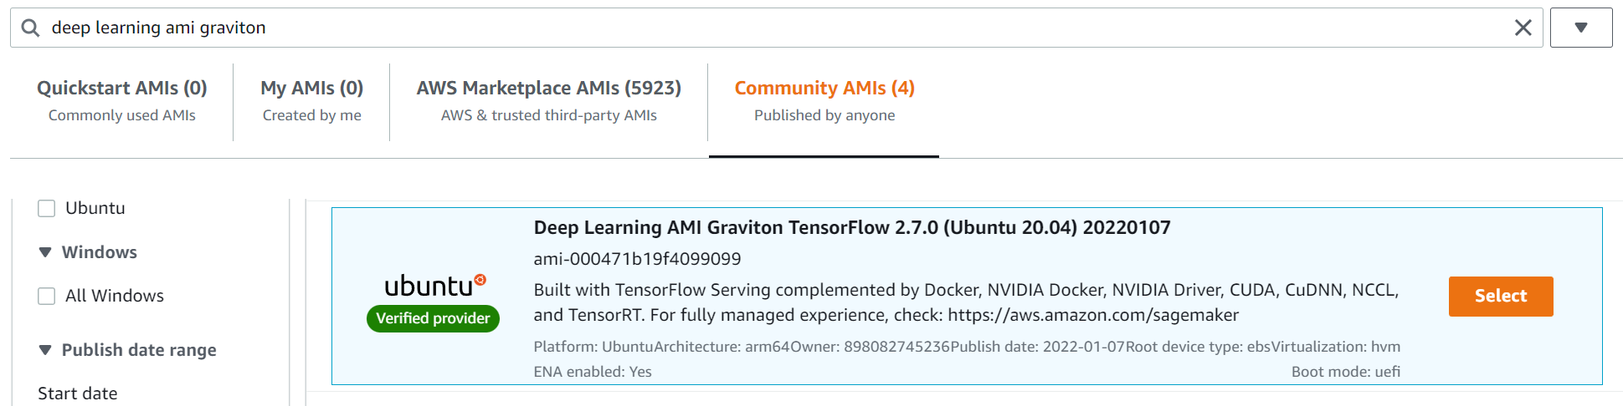Image resolution: width=1623 pixels, height=406 pixels.
Task: Focus the AMI search input field
Action: coord(753,28)
